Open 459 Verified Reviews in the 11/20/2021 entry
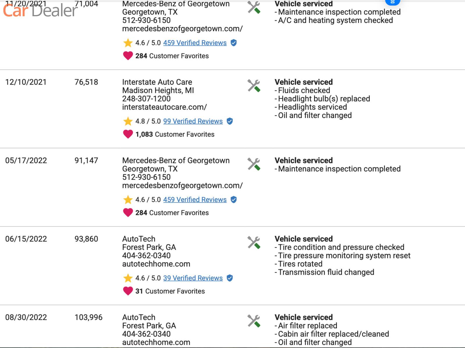The image size is (465, 348). point(195,43)
